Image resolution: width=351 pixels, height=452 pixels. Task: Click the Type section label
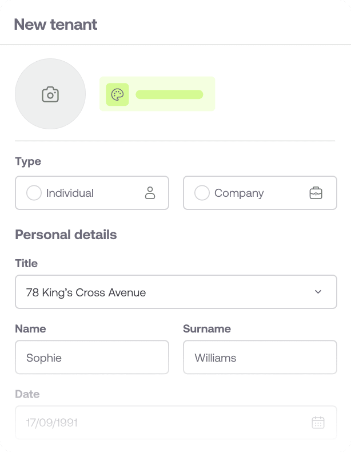(28, 161)
